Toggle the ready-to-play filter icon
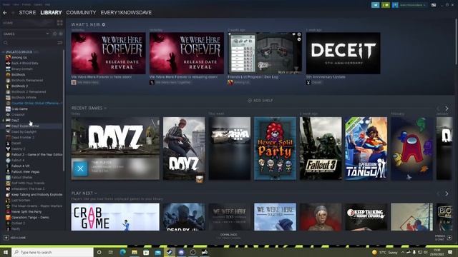This screenshot has height=257, width=458. point(61,34)
